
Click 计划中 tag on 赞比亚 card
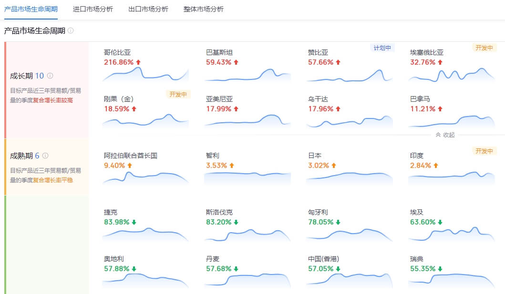tap(382, 48)
